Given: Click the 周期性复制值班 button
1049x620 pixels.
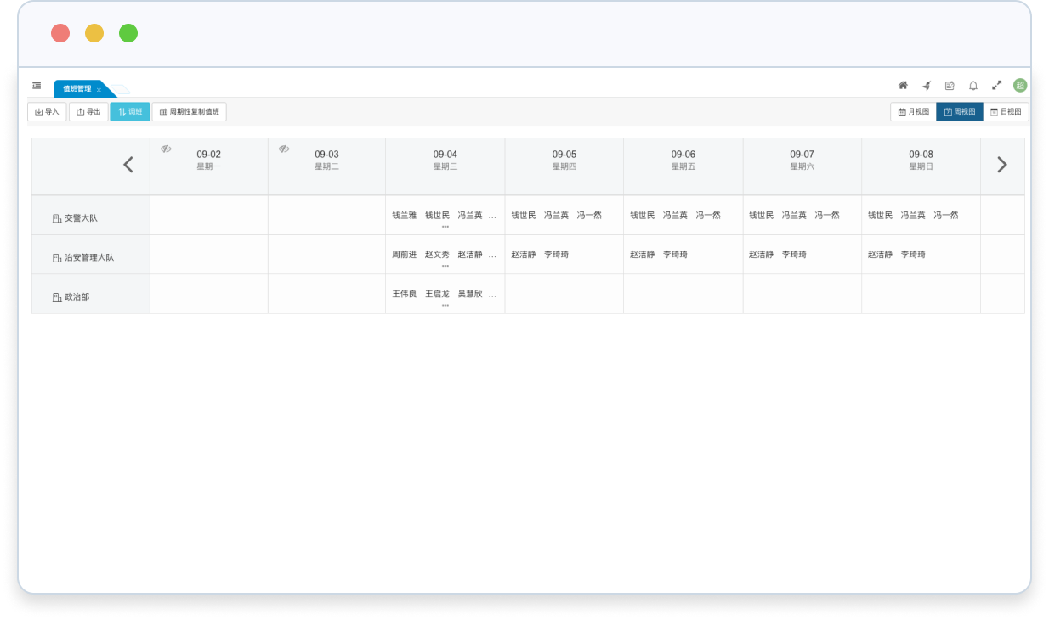Looking at the screenshot, I should (x=189, y=112).
